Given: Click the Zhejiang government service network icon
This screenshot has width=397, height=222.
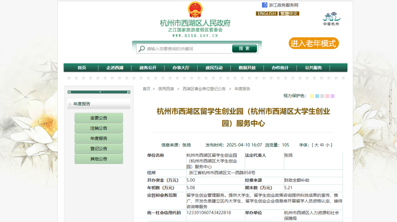Looking at the screenshot, I should pyautogui.click(x=264, y=5).
